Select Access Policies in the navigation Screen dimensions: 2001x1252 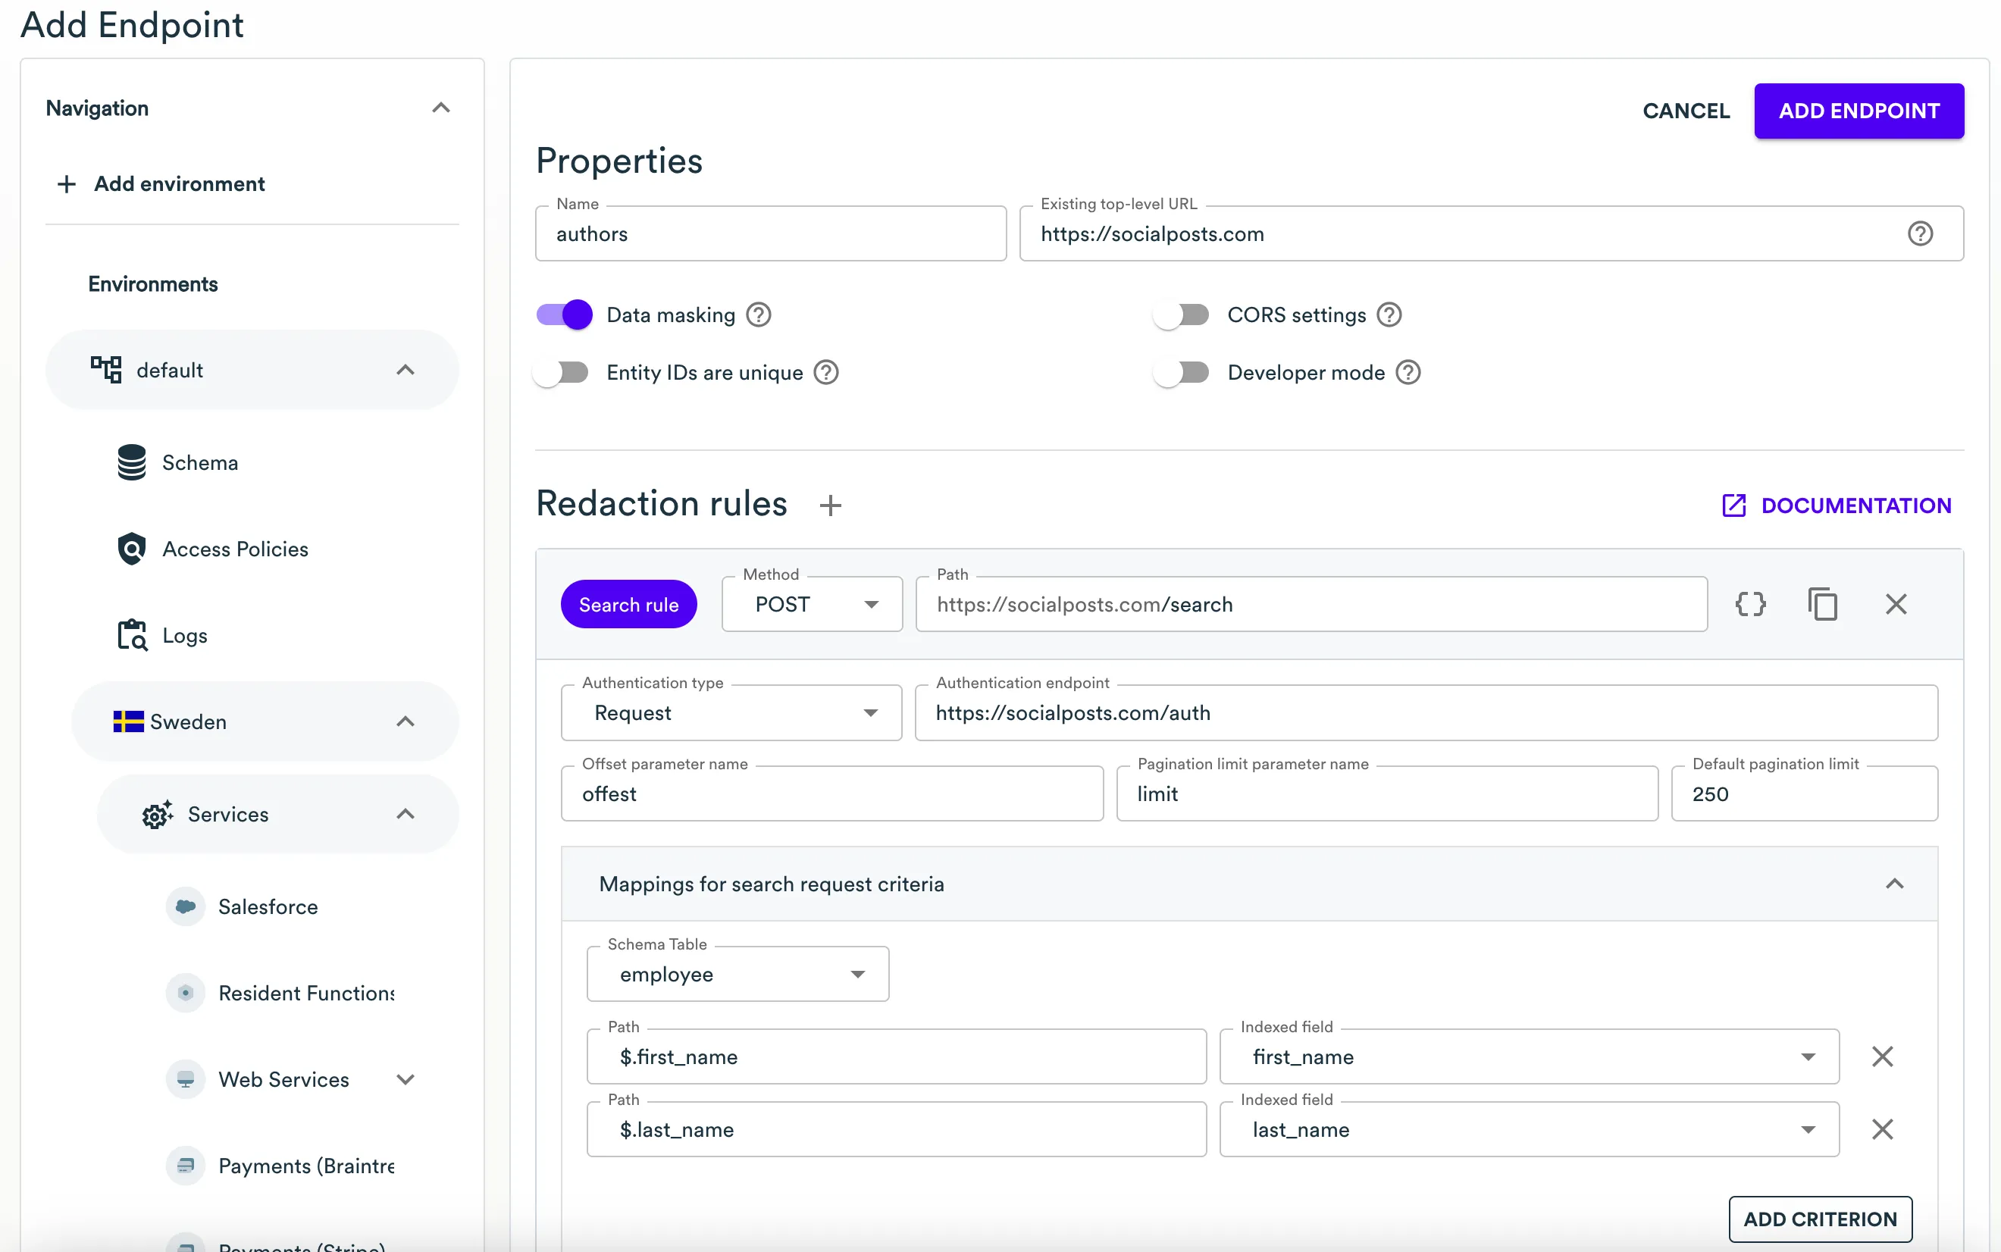(x=234, y=548)
